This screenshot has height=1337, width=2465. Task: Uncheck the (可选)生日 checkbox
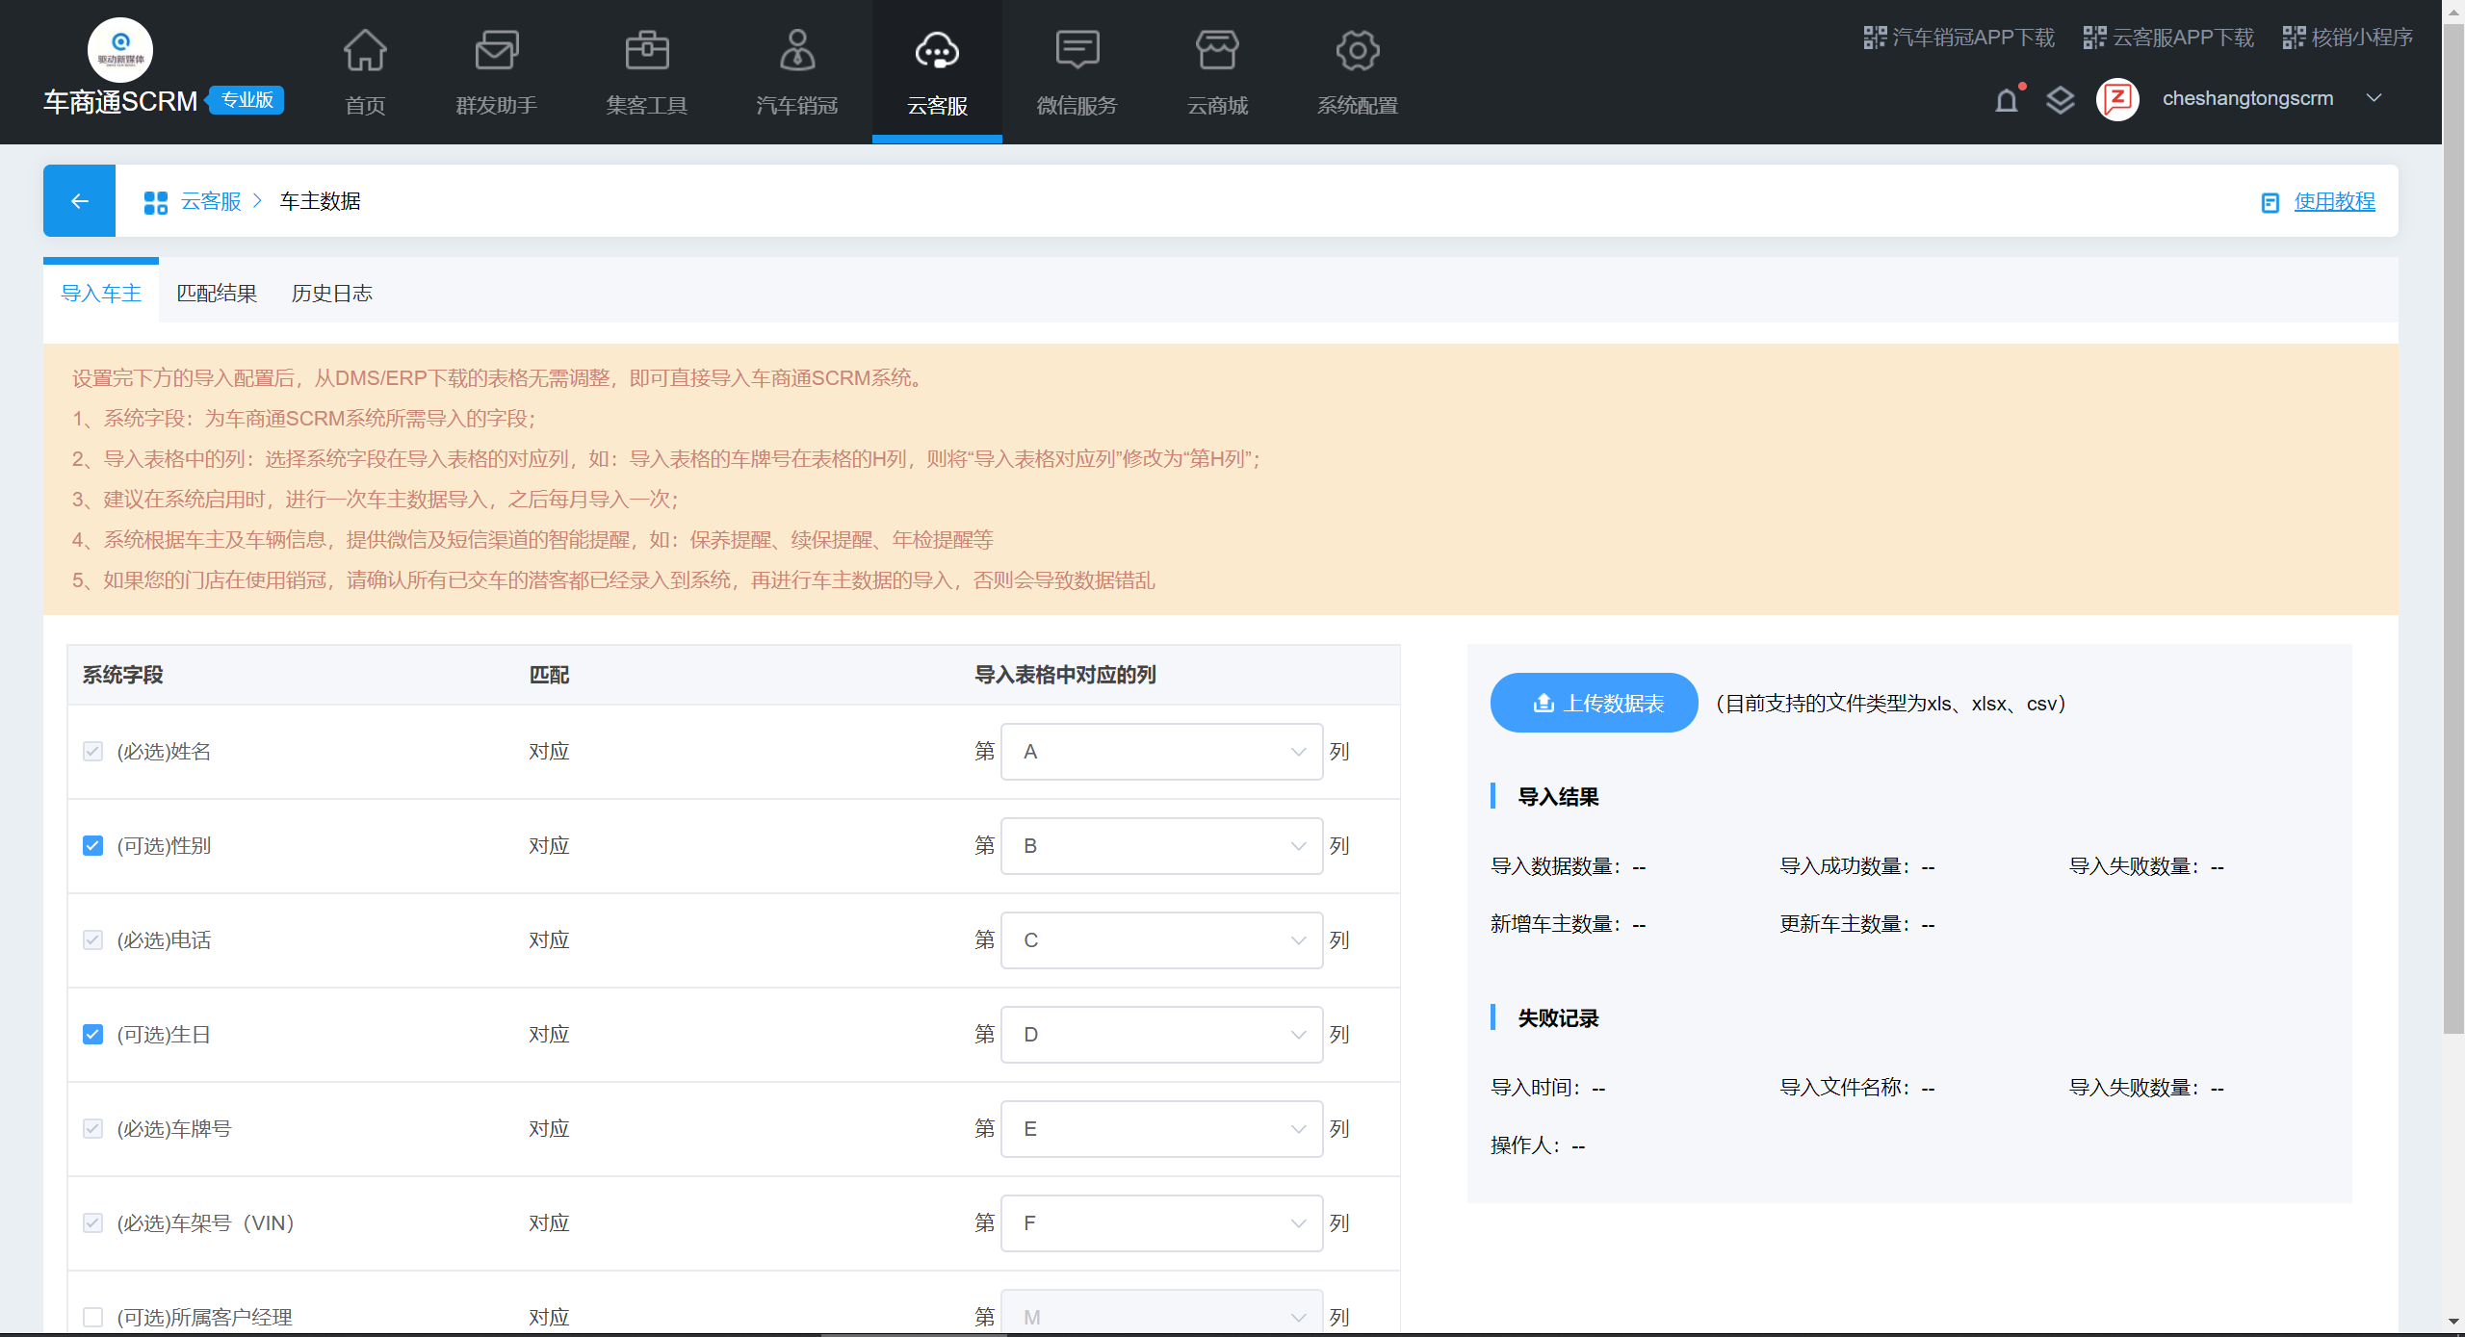[x=92, y=1035]
